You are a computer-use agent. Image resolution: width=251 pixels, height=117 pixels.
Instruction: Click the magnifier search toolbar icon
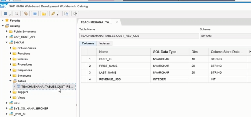17,13
